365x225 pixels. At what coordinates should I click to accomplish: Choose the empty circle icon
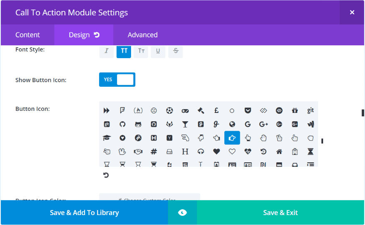(x=232, y=111)
